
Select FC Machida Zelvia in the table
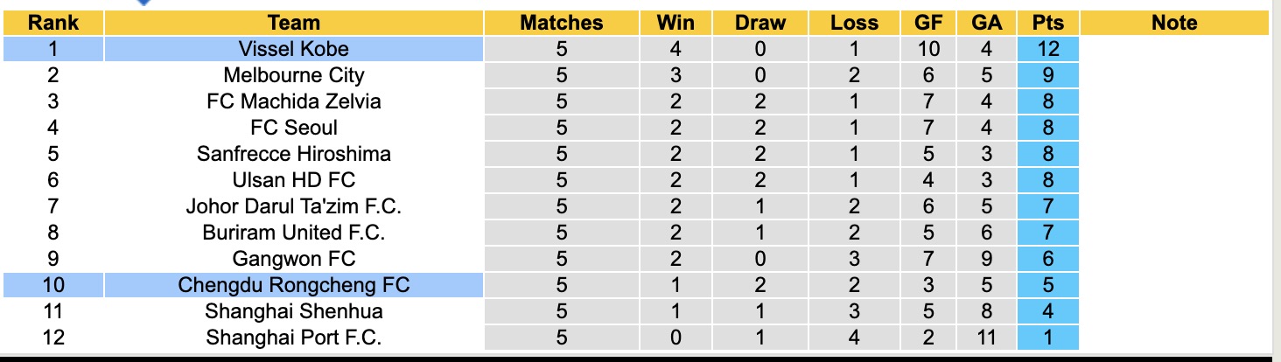pyautogui.click(x=293, y=101)
